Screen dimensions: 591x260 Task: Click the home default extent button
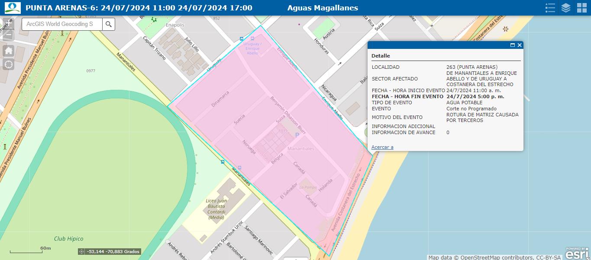(x=9, y=51)
